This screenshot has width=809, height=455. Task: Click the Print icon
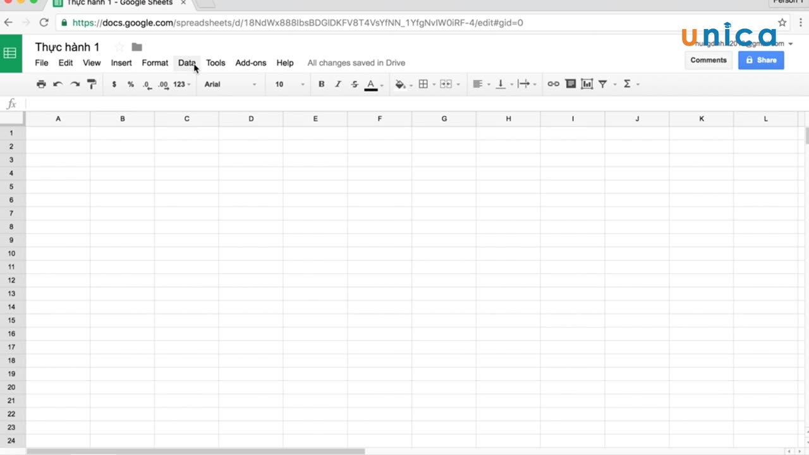coord(41,84)
